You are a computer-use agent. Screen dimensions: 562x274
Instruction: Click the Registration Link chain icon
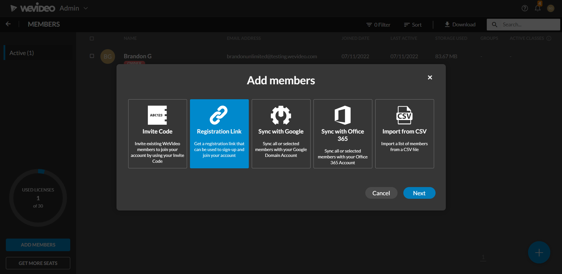click(219, 115)
